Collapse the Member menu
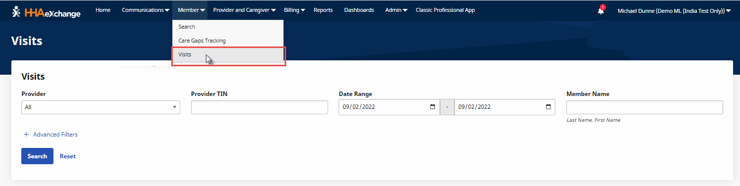The height and width of the screenshot is (186, 740). (x=192, y=10)
